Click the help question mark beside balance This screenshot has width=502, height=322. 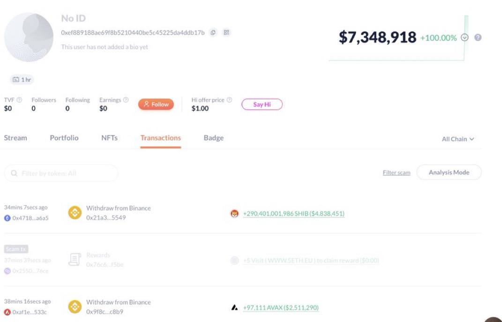pyautogui.click(x=478, y=37)
